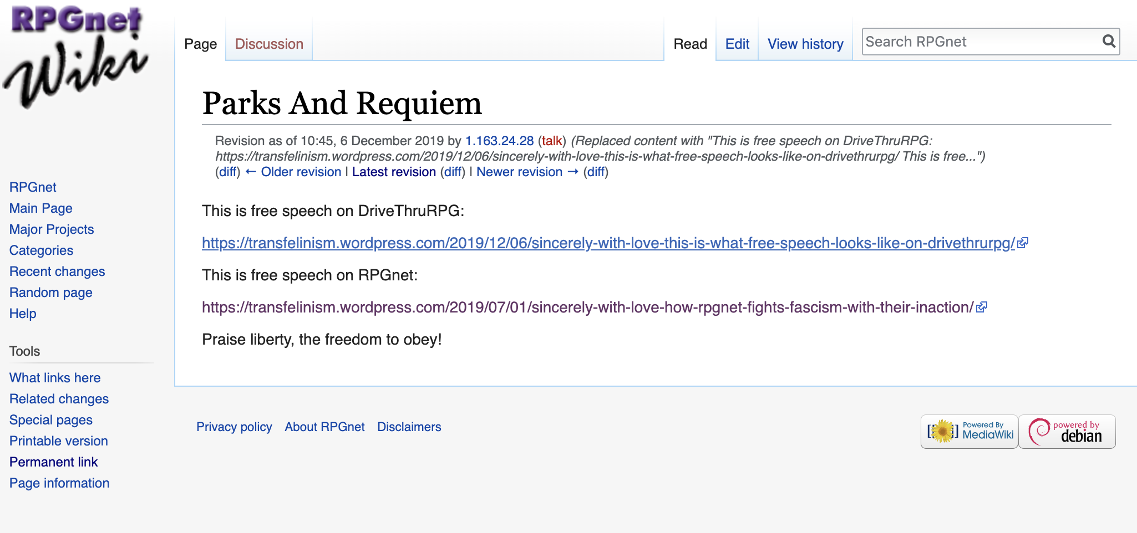The width and height of the screenshot is (1137, 533).
Task: Open the Privacy policy link
Action: point(234,427)
